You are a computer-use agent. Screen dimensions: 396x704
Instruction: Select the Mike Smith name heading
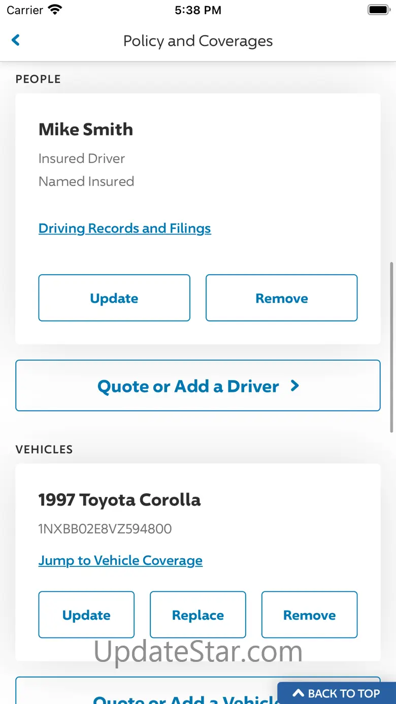(86, 129)
